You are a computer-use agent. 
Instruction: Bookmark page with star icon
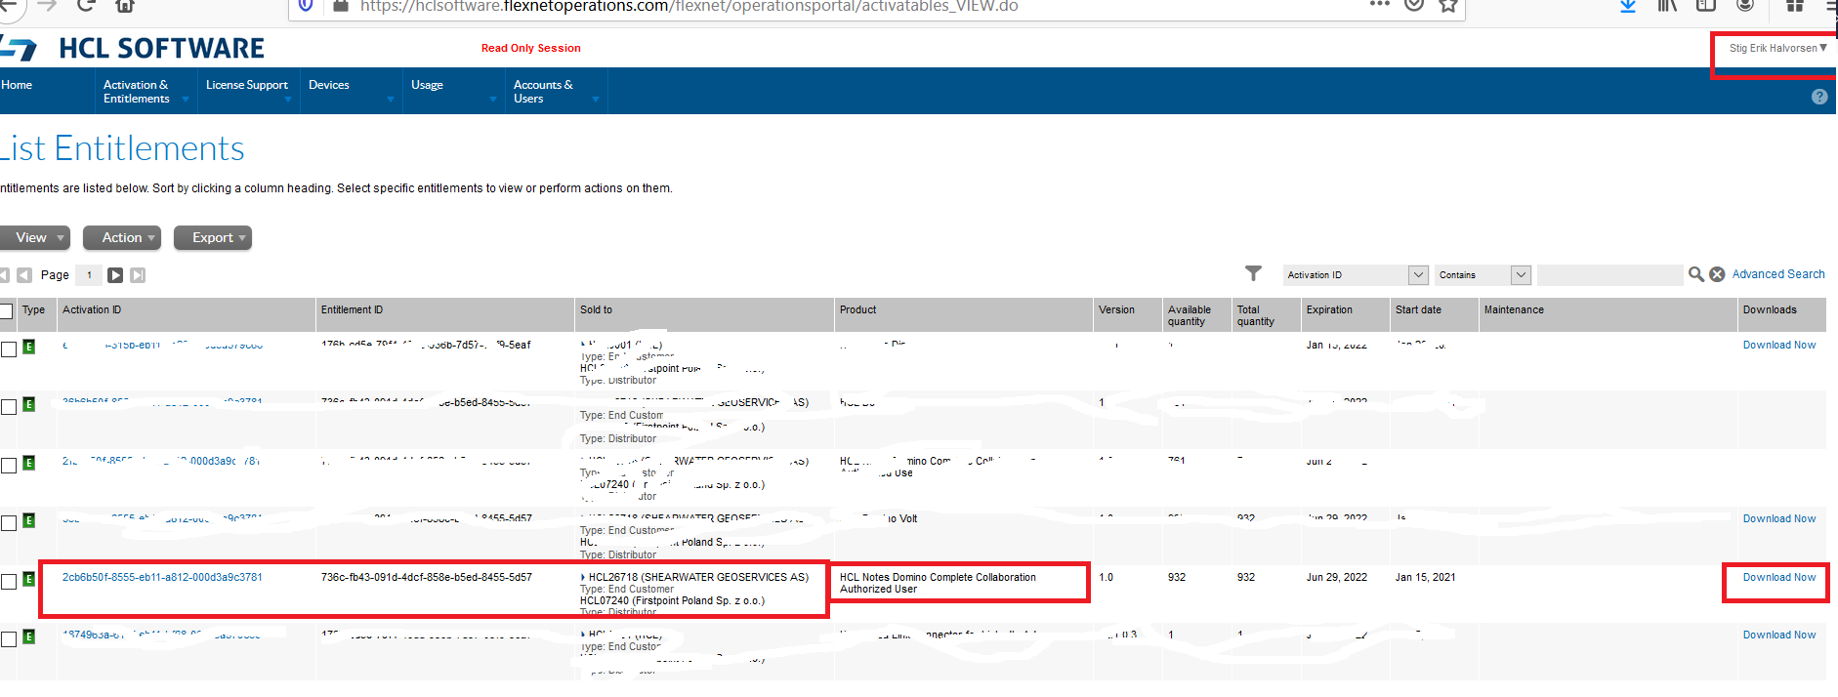pyautogui.click(x=1448, y=6)
